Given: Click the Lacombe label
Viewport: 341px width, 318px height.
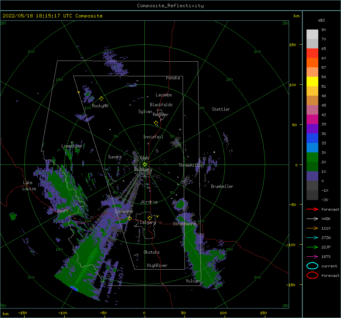Looking at the screenshot, I should [x=164, y=95].
